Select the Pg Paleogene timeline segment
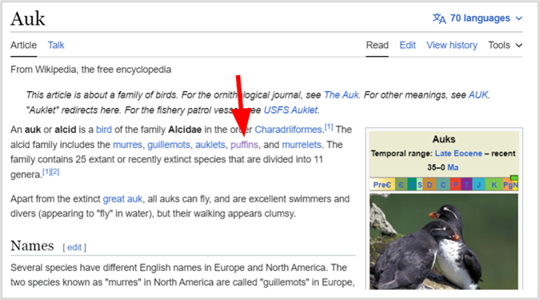Screen dimensions: 540x300 pos(508,185)
